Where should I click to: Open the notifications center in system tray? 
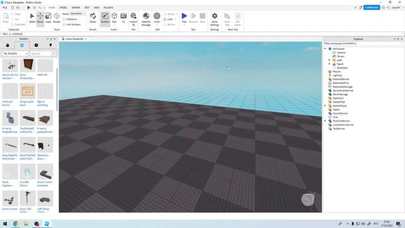click(398, 224)
